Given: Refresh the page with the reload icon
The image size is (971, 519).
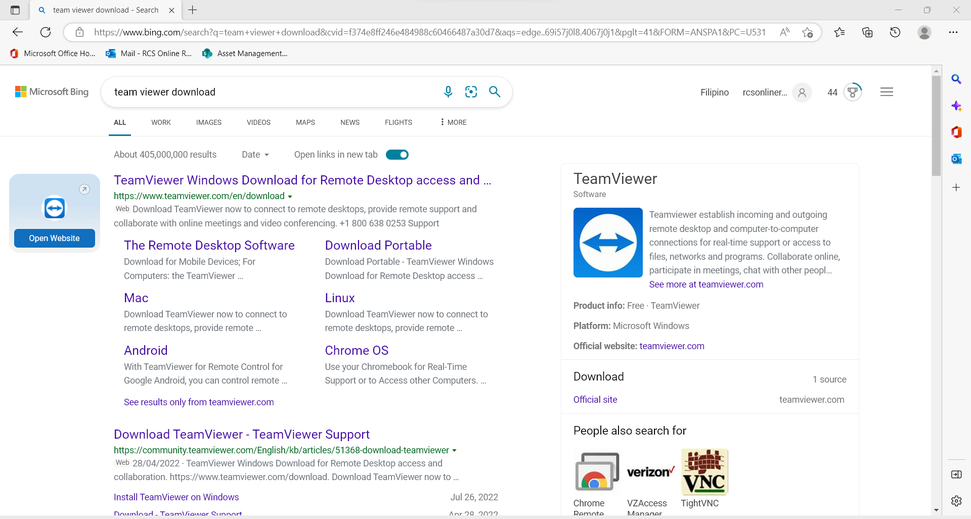Looking at the screenshot, I should pyautogui.click(x=46, y=32).
